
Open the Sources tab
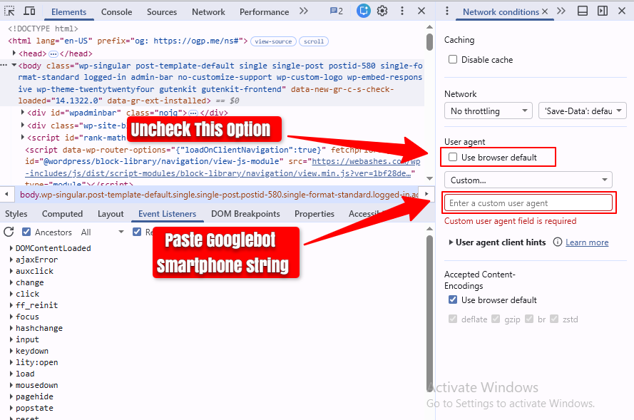[162, 11]
